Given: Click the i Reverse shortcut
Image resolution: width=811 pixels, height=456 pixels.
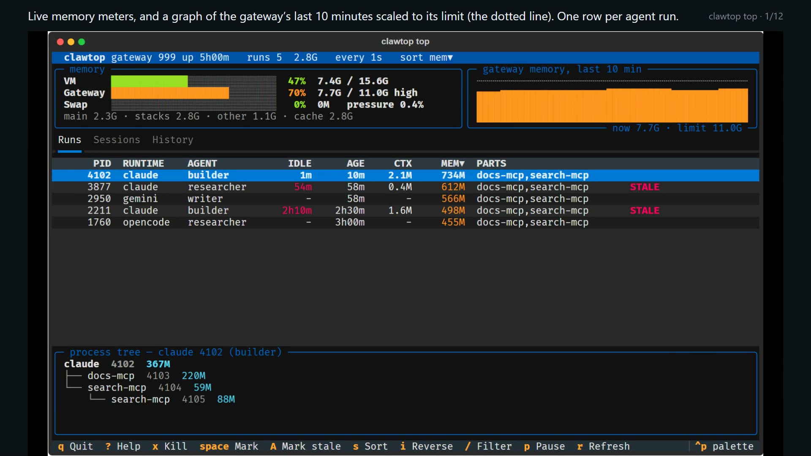Looking at the screenshot, I should pos(427,446).
